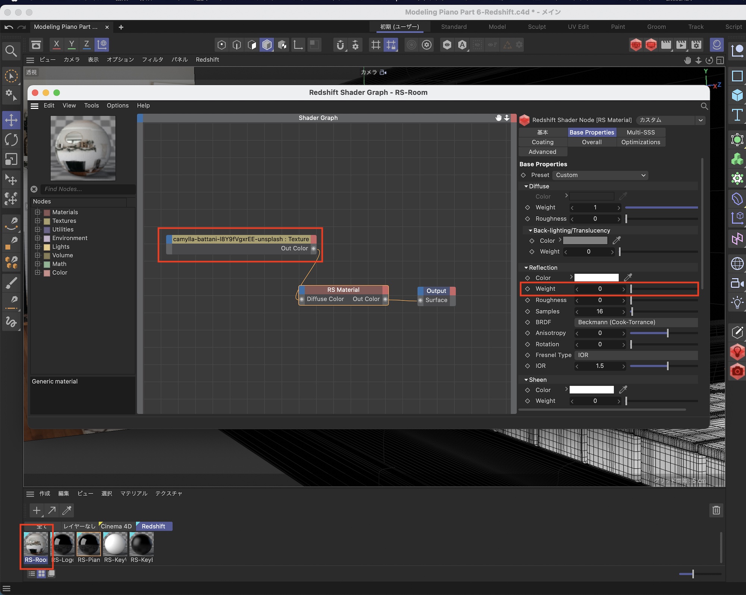The height and width of the screenshot is (595, 746).
Task: Select the RS-Pian material thumbnail
Action: (x=89, y=544)
